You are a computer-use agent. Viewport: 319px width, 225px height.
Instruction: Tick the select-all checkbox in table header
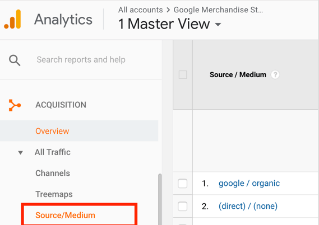183,74
